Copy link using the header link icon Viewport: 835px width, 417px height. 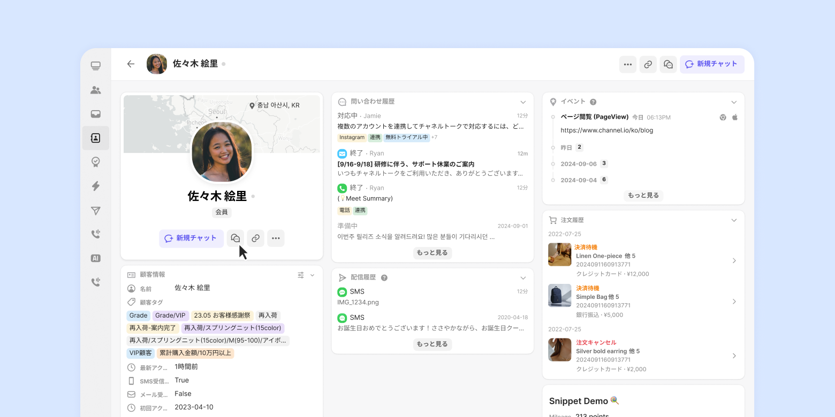pyautogui.click(x=648, y=64)
